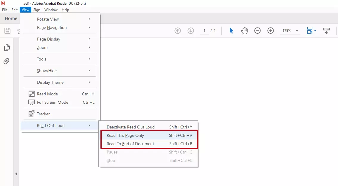338x186 pixels.
Task: Open the page thumbnails panel icon
Action: (7, 48)
